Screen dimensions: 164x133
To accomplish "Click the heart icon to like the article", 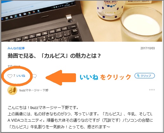I will [10, 76].
